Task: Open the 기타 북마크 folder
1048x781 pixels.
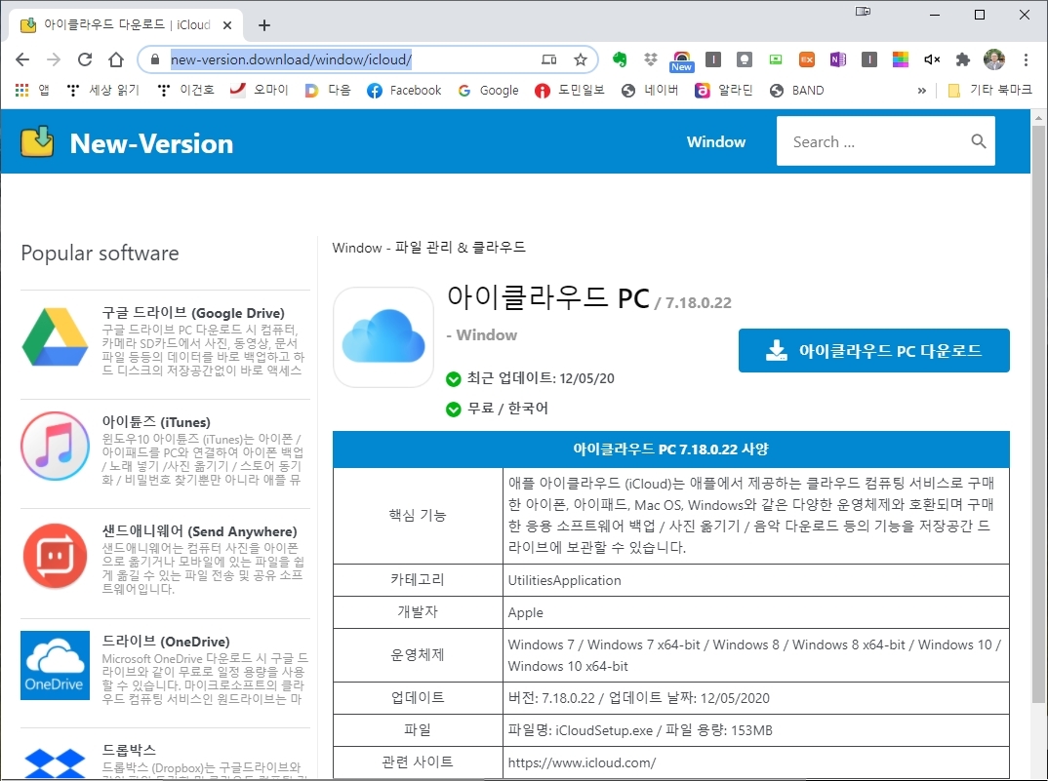Action: click(990, 91)
